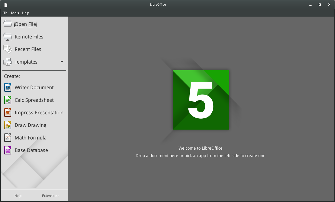Create a new Draw Drawing
The width and height of the screenshot is (335, 202).
coord(30,125)
